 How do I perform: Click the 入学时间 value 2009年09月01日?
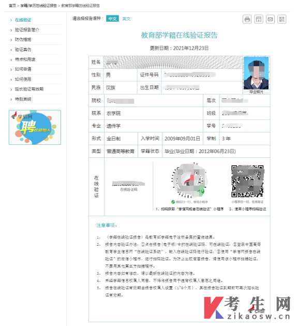[182, 139]
